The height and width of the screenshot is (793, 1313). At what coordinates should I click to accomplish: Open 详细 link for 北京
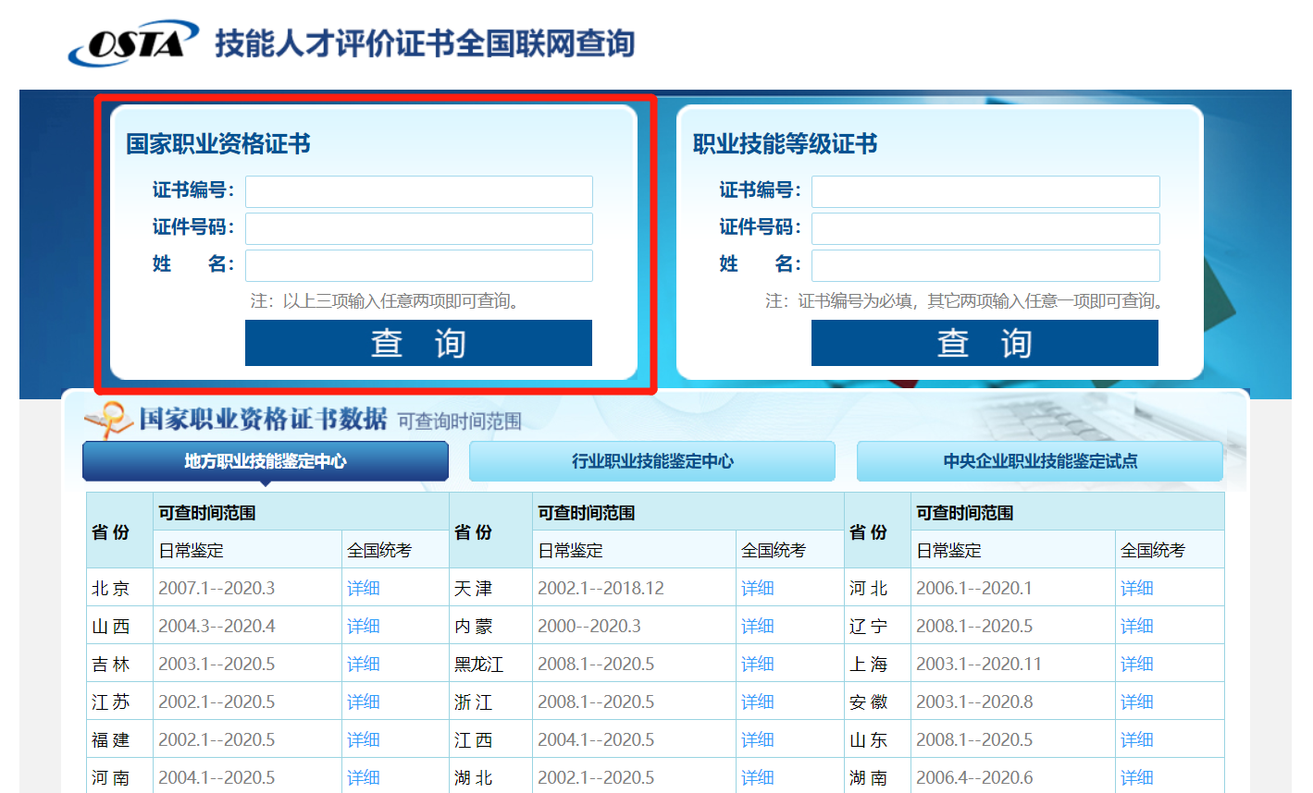364,589
